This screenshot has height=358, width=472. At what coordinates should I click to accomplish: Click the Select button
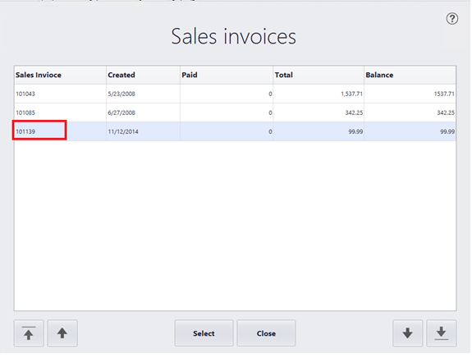pos(204,333)
